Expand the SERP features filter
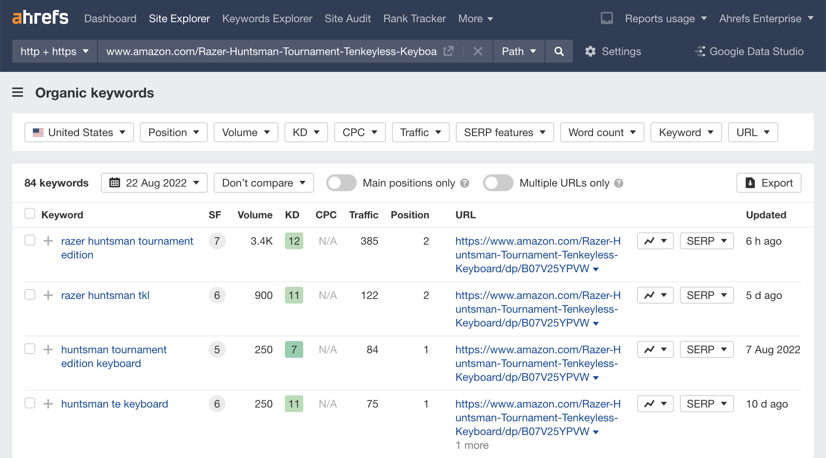The width and height of the screenshot is (826, 458). (504, 132)
